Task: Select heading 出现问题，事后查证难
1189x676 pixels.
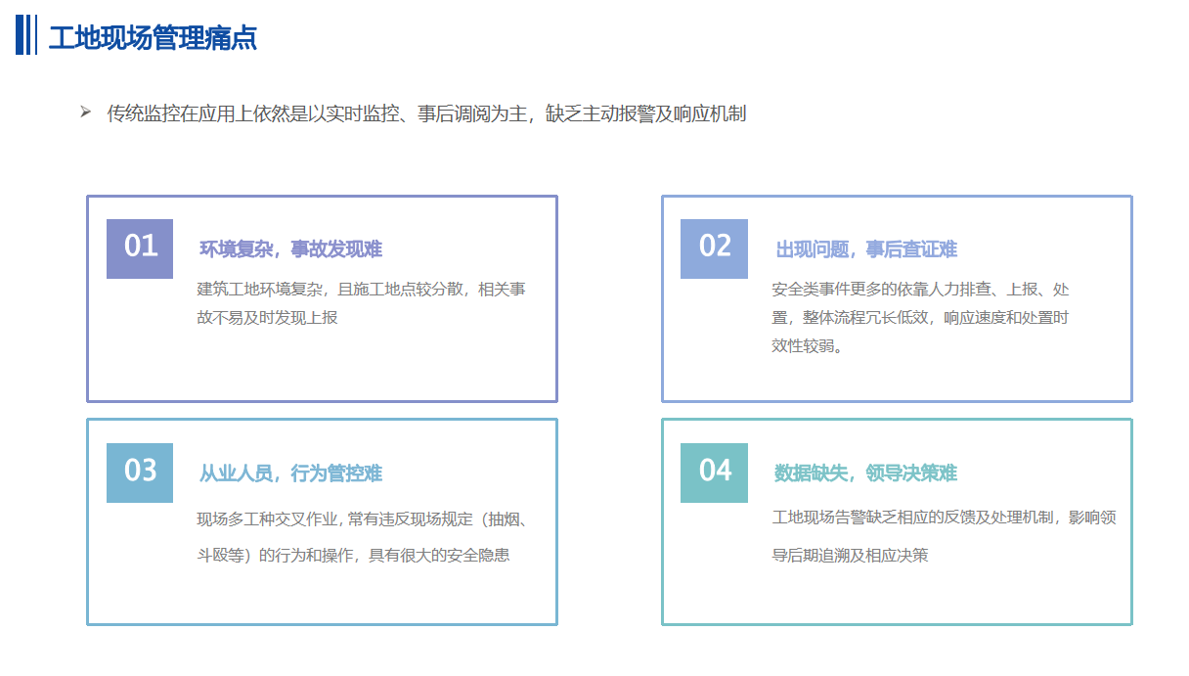Action: [866, 249]
